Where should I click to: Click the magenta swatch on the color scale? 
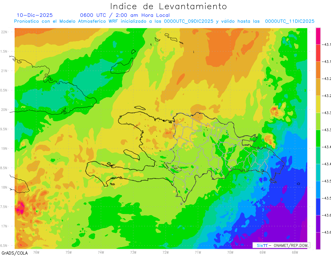click(x=318, y=36)
